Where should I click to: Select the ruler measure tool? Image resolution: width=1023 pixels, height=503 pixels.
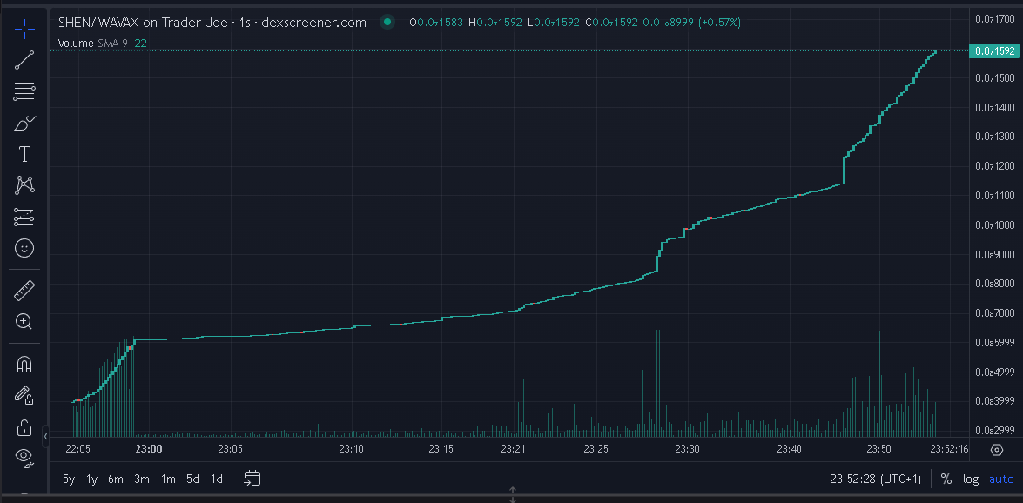(24, 291)
